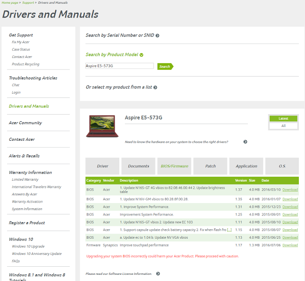Screen dimensions: 305x281
Task: Open the Documents tab
Action: coord(139,166)
